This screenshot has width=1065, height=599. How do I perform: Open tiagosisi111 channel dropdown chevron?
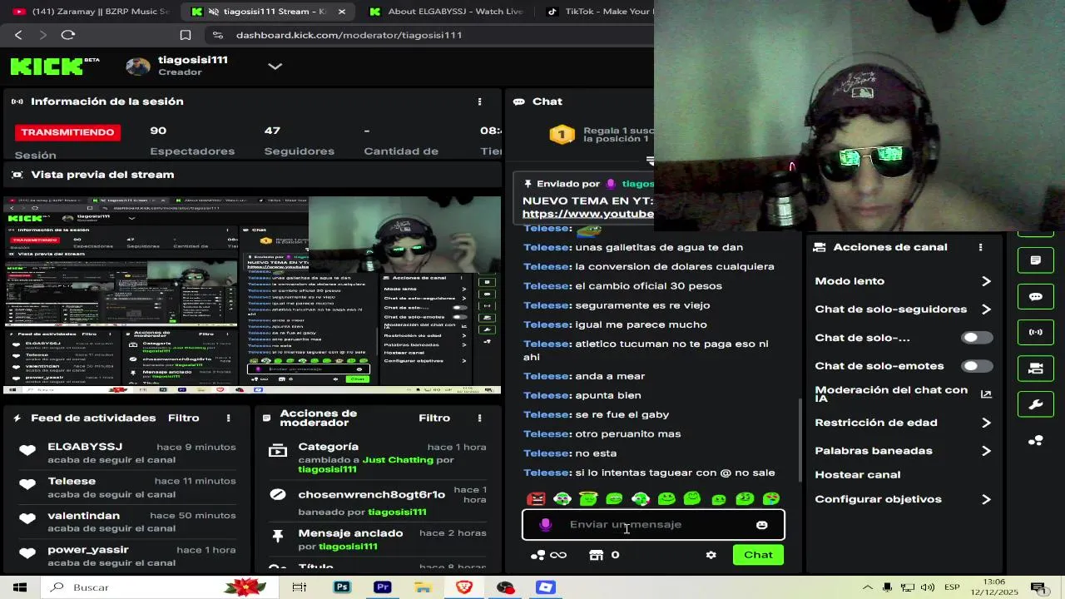click(275, 66)
